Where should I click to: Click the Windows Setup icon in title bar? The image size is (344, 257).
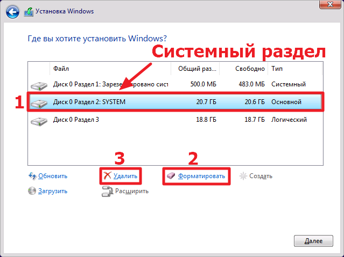(29, 12)
